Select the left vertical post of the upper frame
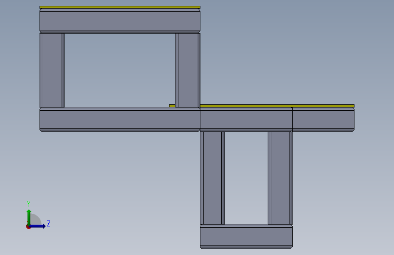This screenshot has height=255, width=394. click(52, 70)
